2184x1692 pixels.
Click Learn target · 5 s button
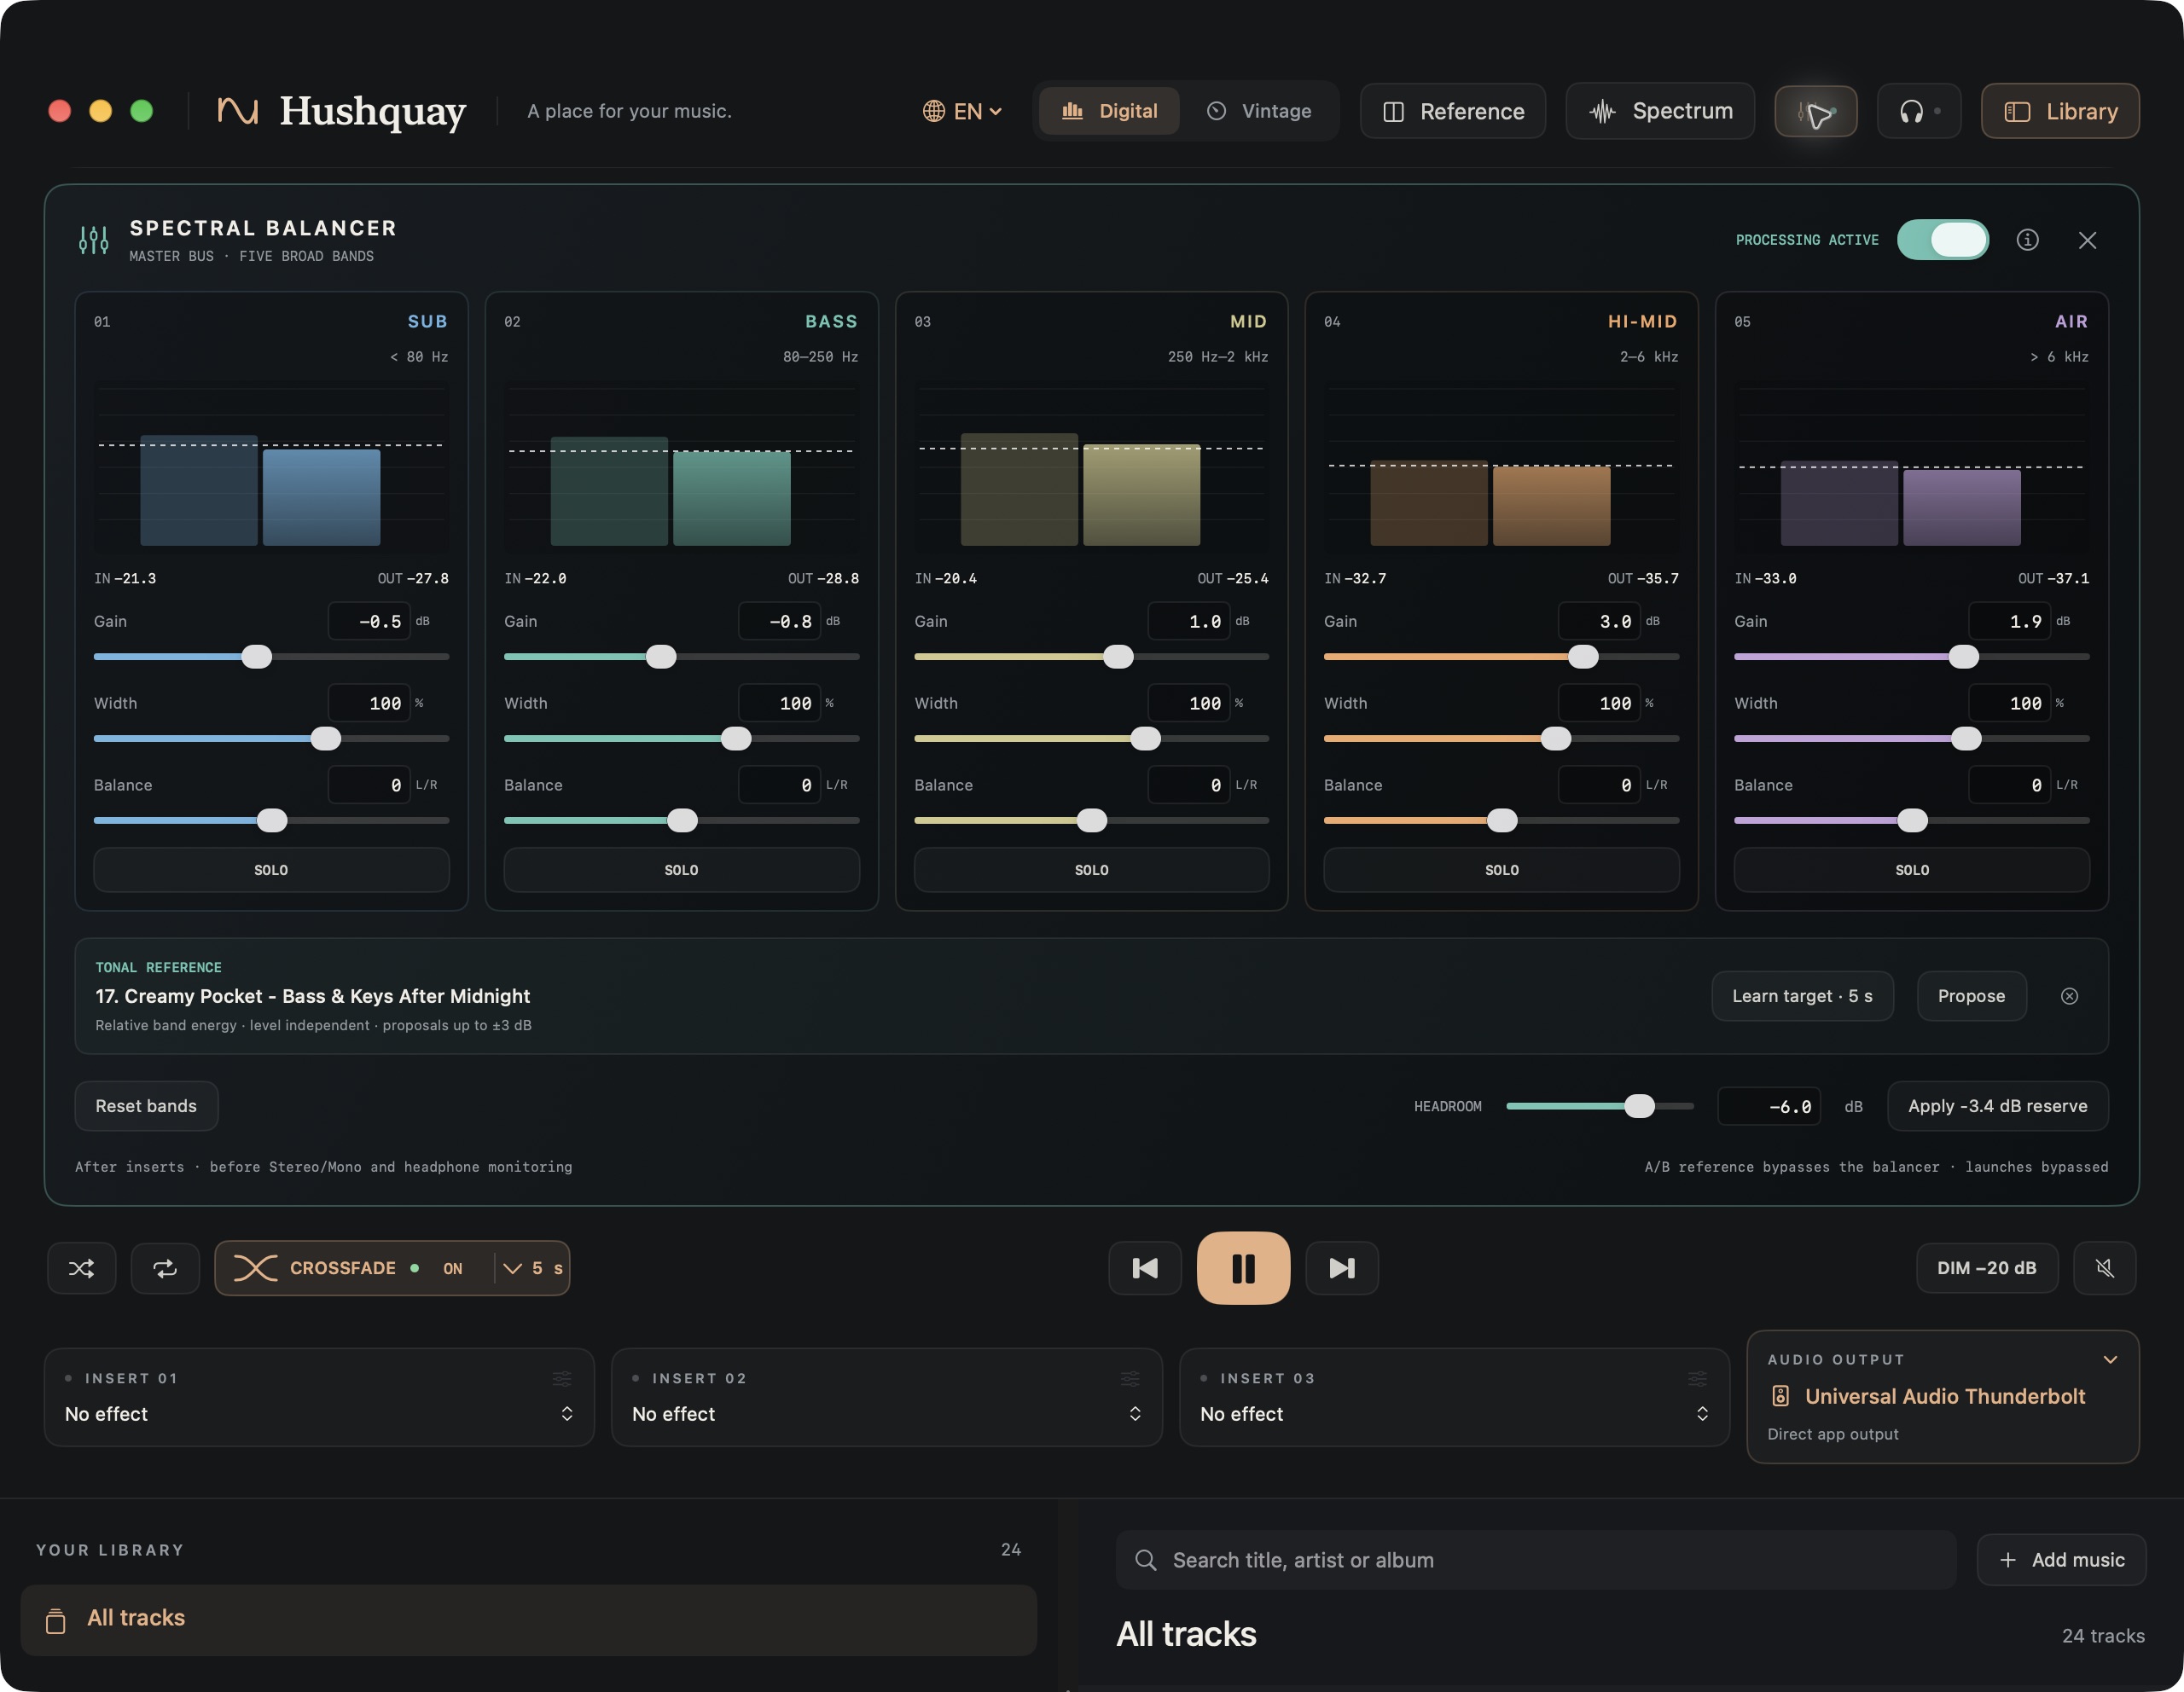(x=1802, y=996)
